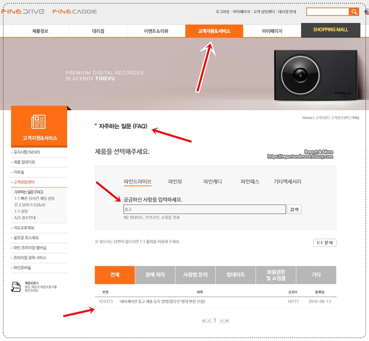Image resolution: width=369 pixels, height=341 pixels.
Task: Open 고객상담센터 in the sidebar
Action: point(24,182)
